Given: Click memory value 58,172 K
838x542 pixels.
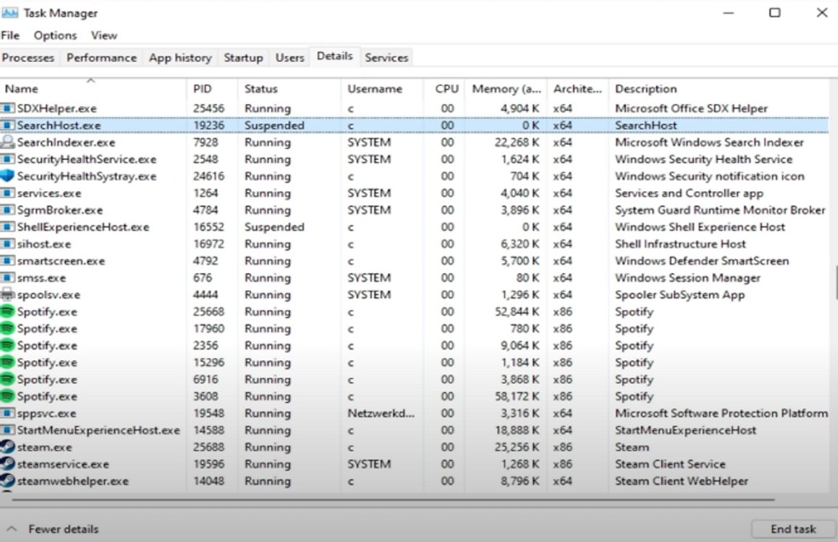Looking at the screenshot, I should click(517, 396).
